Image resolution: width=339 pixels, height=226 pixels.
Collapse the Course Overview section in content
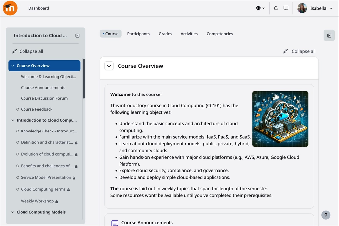click(109, 66)
